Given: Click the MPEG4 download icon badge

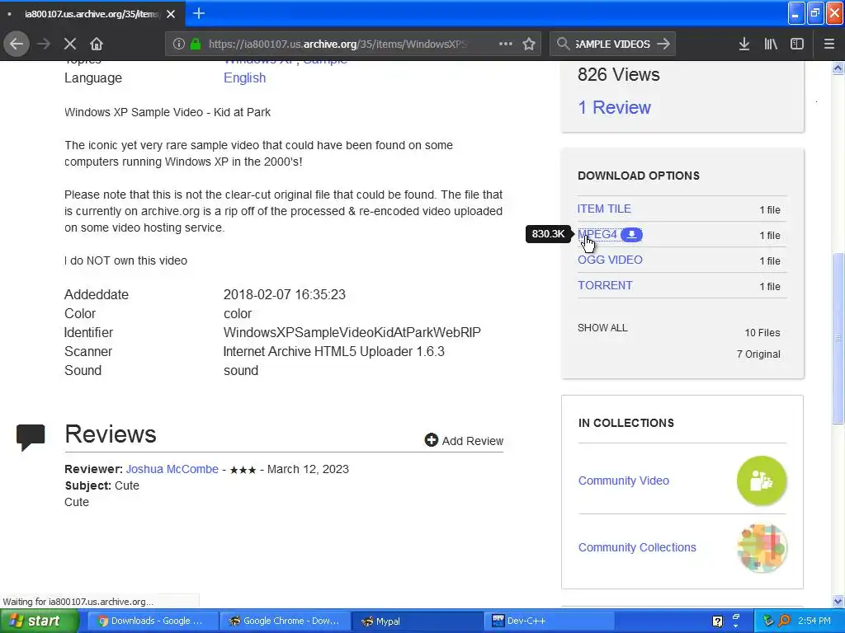Looking at the screenshot, I should (631, 235).
